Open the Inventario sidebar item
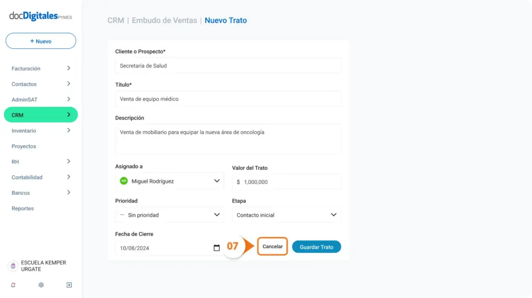Viewport: 532px width, 298px height. [41, 131]
